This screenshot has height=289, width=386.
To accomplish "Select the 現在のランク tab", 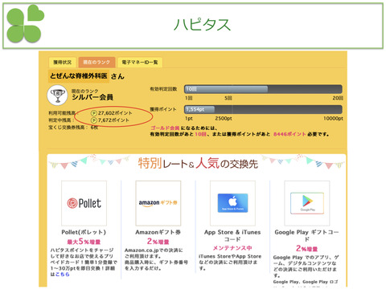I will point(96,63).
